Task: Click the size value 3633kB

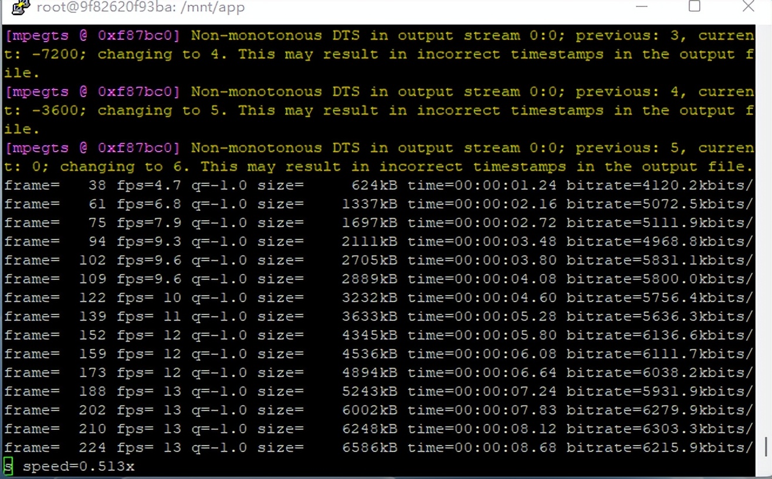Action: (370, 317)
